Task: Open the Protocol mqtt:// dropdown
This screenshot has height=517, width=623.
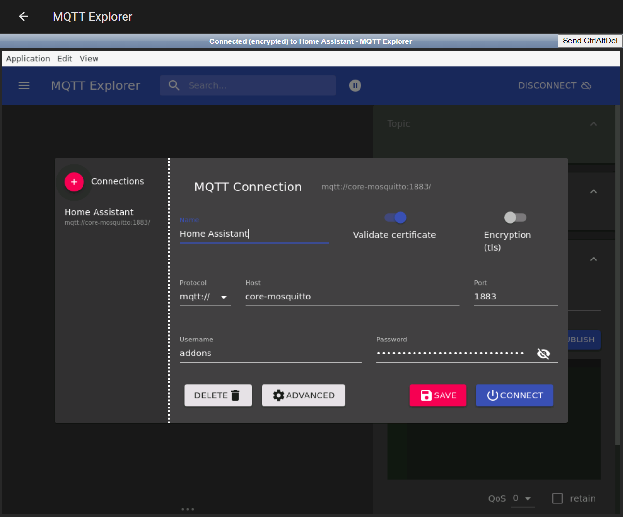Action: [205, 297]
